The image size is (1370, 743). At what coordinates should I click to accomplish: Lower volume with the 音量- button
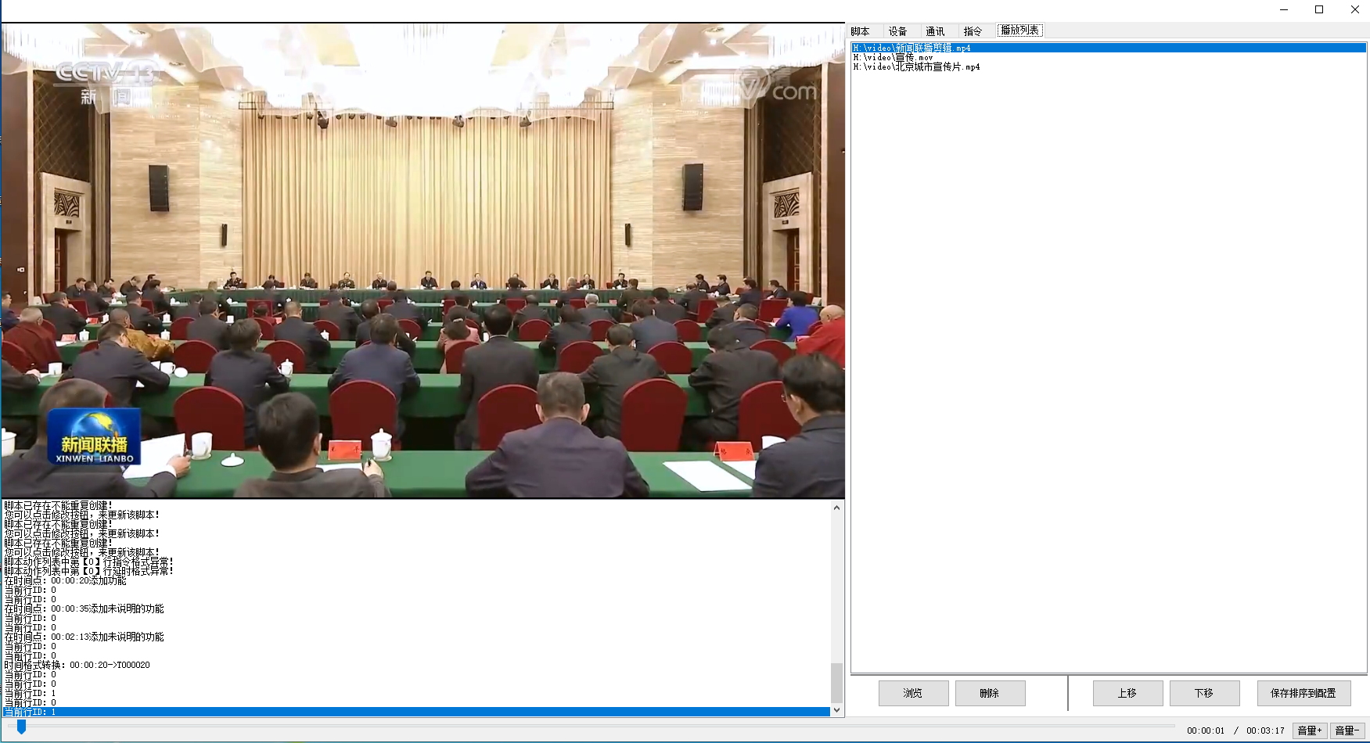(1347, 730)
